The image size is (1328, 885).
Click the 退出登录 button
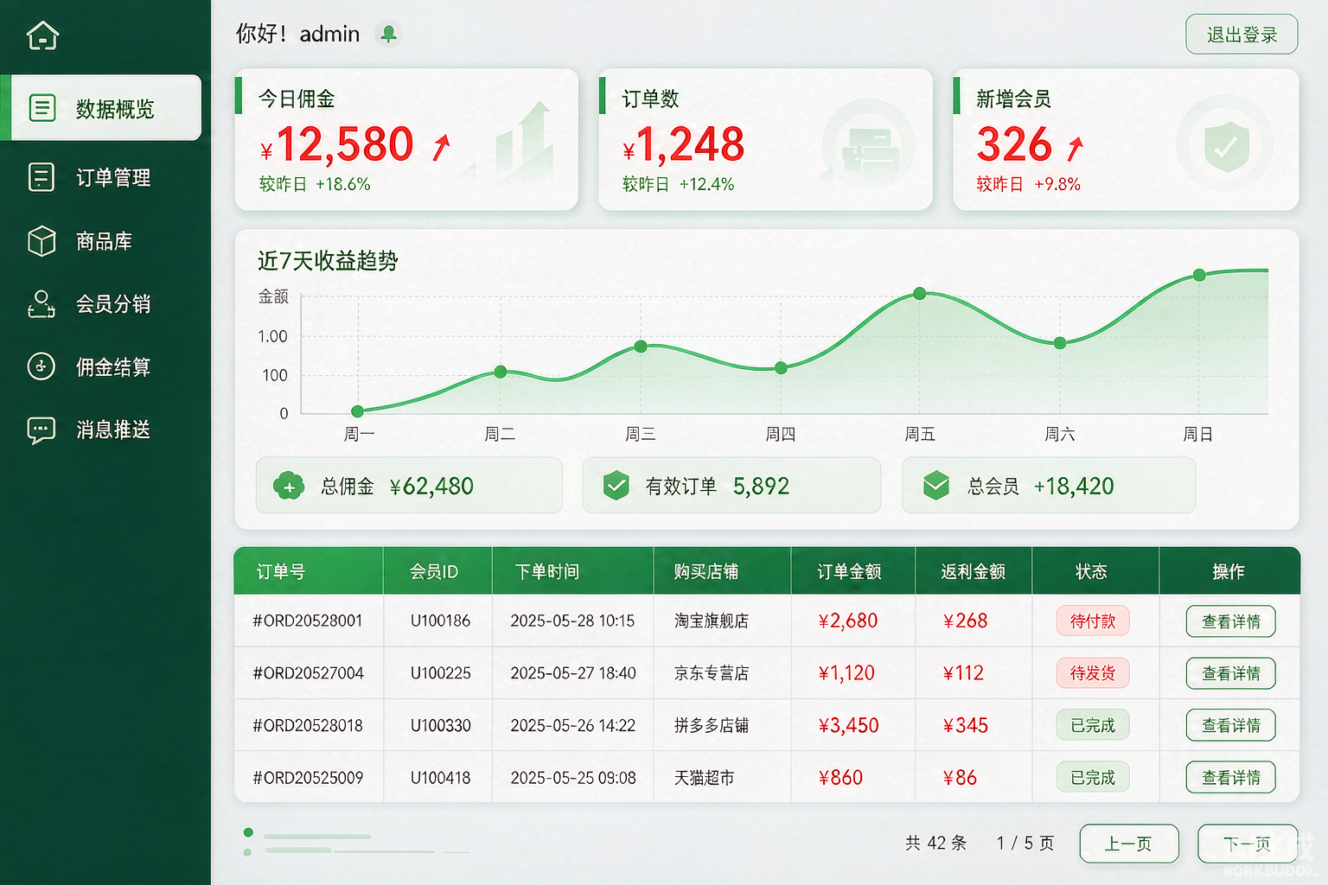pyautogui.click(x=1242, y=35)
